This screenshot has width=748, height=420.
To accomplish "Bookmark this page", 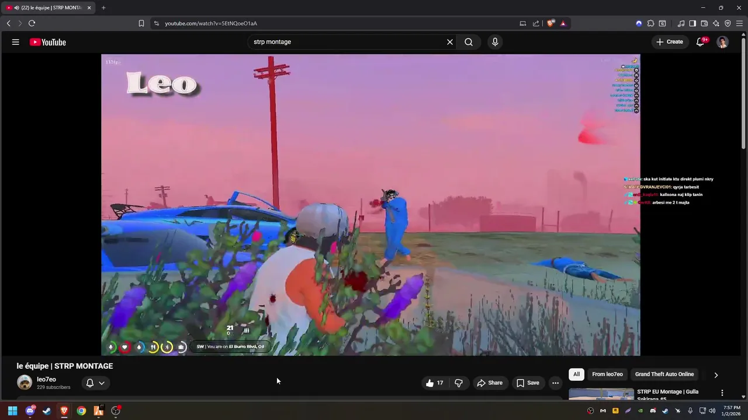I will point(141,23).
